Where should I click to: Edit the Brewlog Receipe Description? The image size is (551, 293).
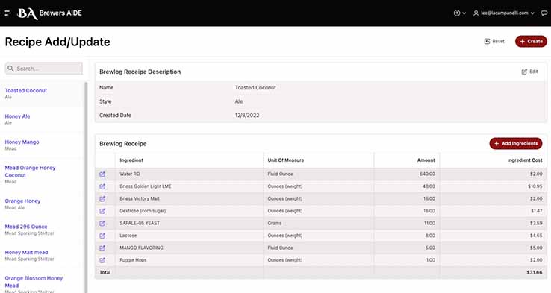(x=529, y=72)
